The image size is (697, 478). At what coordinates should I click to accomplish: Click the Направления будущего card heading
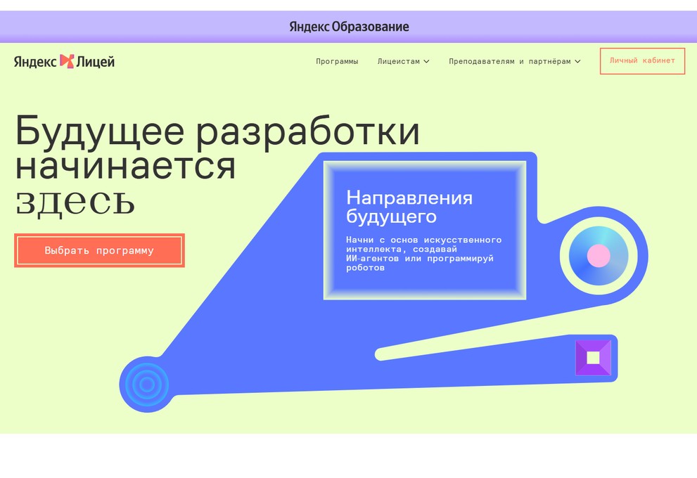point(409,207)
